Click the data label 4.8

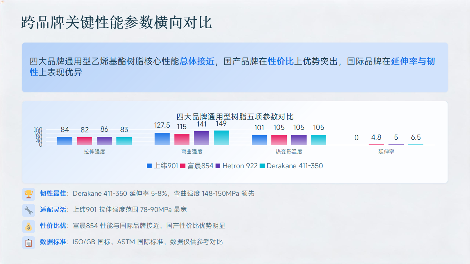click(376, 137)
